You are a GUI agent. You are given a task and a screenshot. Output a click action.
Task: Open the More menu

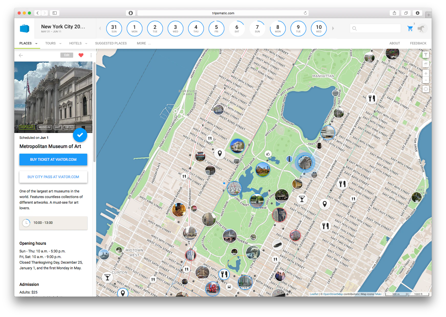coord(144,43)
